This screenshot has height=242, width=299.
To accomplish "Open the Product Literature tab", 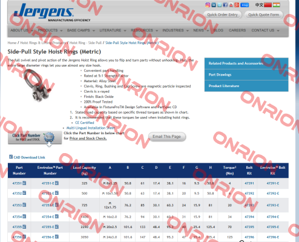I will pyautogui.click(x=246, y=86).
